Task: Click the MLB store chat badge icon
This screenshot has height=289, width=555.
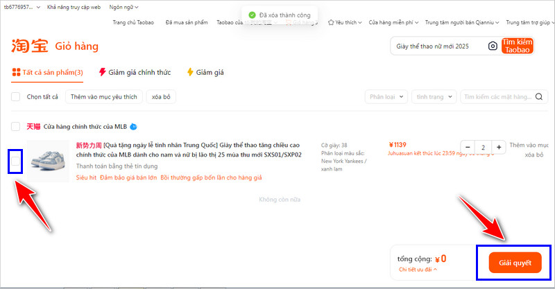Action: (133, 127)
